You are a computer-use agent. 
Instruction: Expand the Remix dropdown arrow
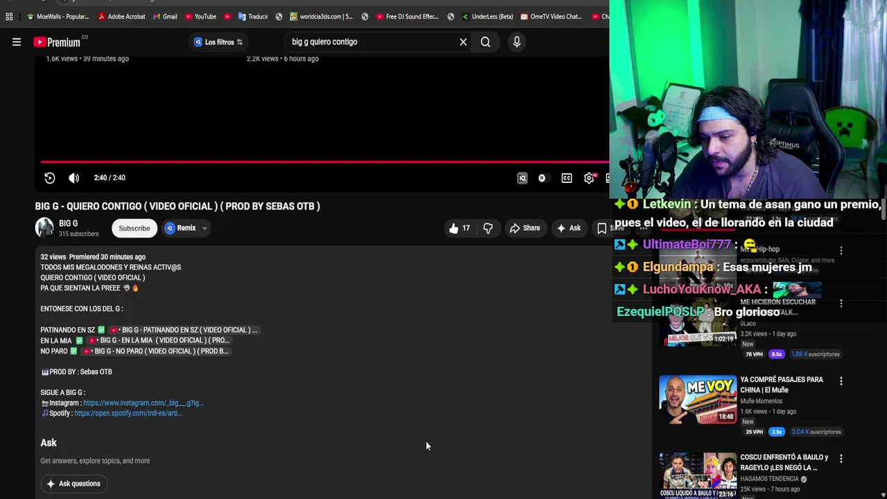[204, 228]
